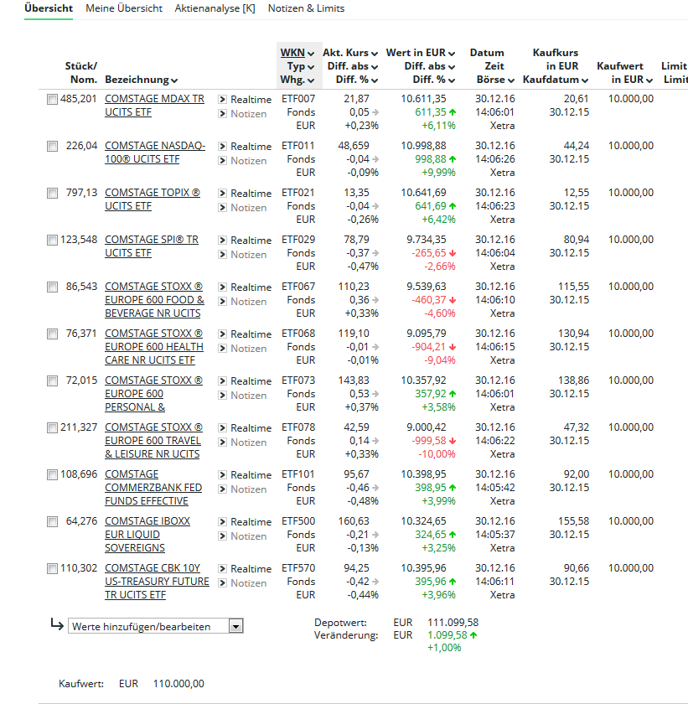Check the Food & Beverage ETF row box
This screenshot has width=688, height=704.
(x=53, y=287)
